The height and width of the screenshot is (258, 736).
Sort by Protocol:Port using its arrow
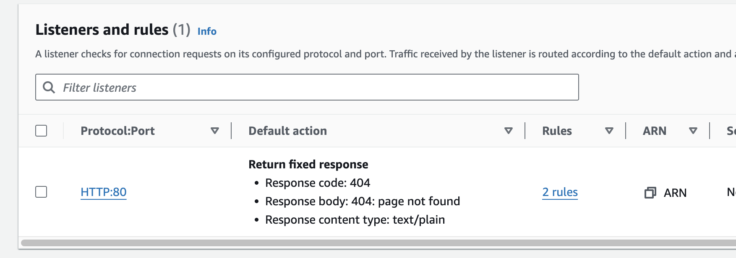pyautogui.click(x=215, y=131)
